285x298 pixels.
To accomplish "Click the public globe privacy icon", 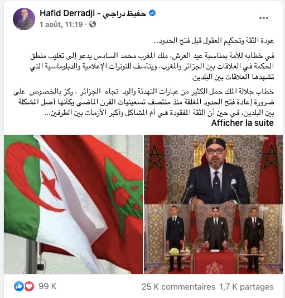I will click(93, 24).
